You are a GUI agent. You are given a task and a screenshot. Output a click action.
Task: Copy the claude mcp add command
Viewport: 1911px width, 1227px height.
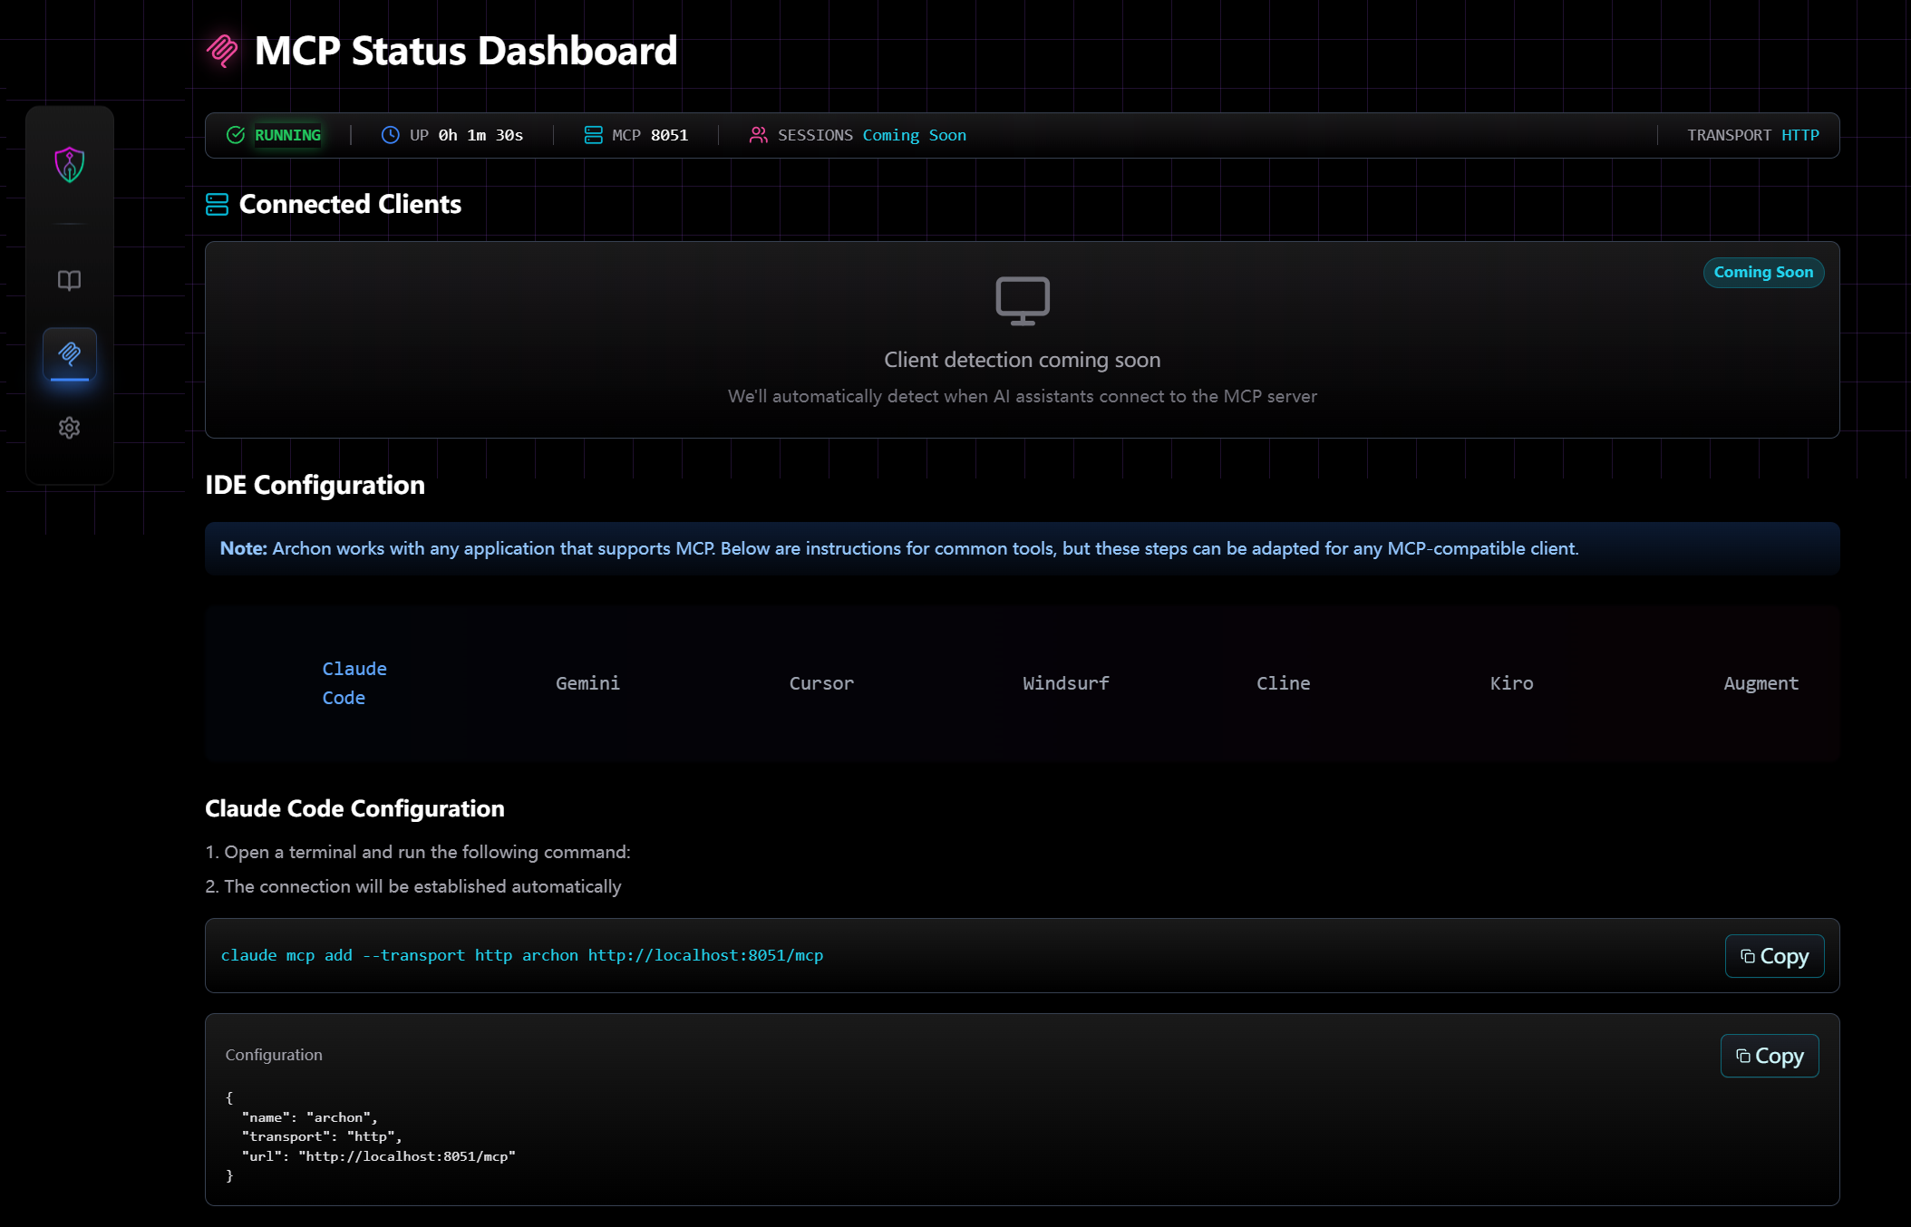[x=1774, y=956]
